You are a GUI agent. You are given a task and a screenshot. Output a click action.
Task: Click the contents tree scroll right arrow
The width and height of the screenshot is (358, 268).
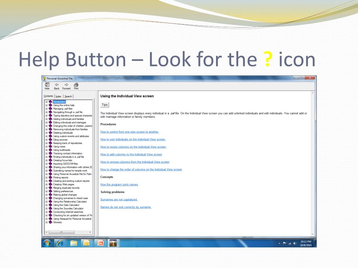[90, 232]
